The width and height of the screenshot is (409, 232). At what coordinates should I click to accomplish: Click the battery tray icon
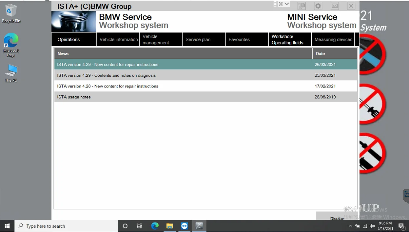pos(358,226)
